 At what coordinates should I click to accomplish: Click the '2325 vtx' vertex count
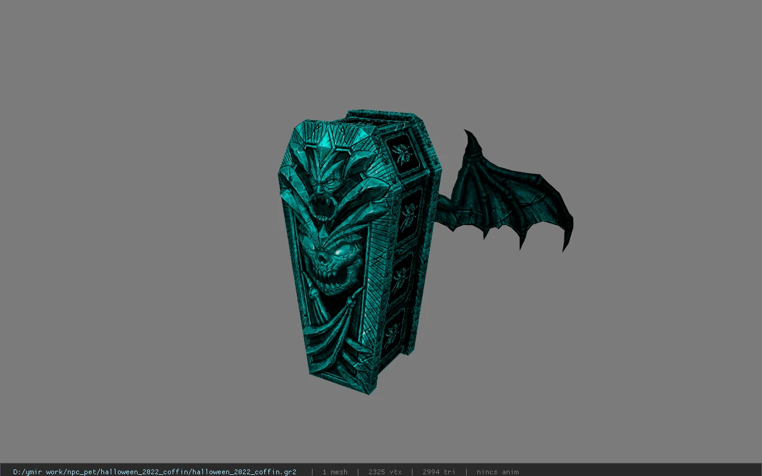(385, 472)
